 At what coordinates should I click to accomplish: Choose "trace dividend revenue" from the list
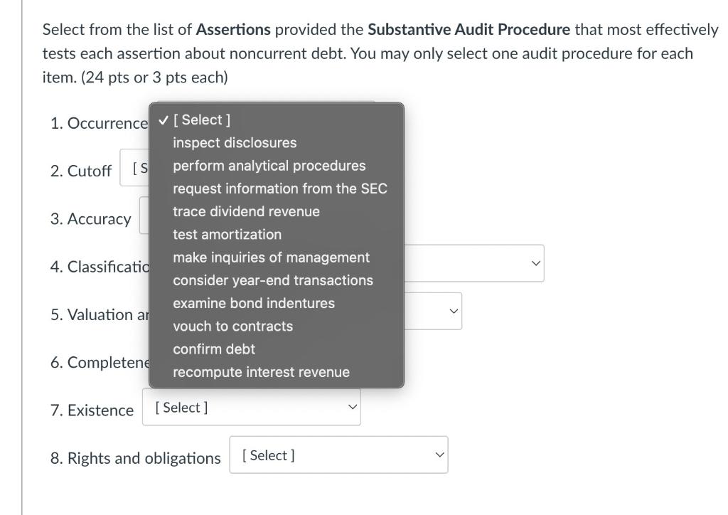pyautogui.click(x=246, y=211)
